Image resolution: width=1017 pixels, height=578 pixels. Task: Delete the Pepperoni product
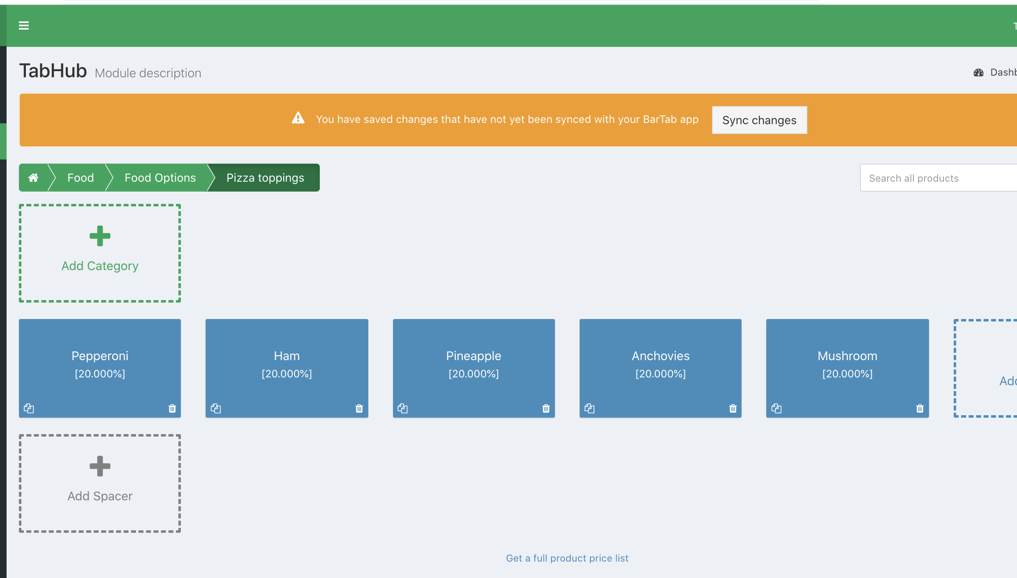pyautogui.click(x=172, y=408)
